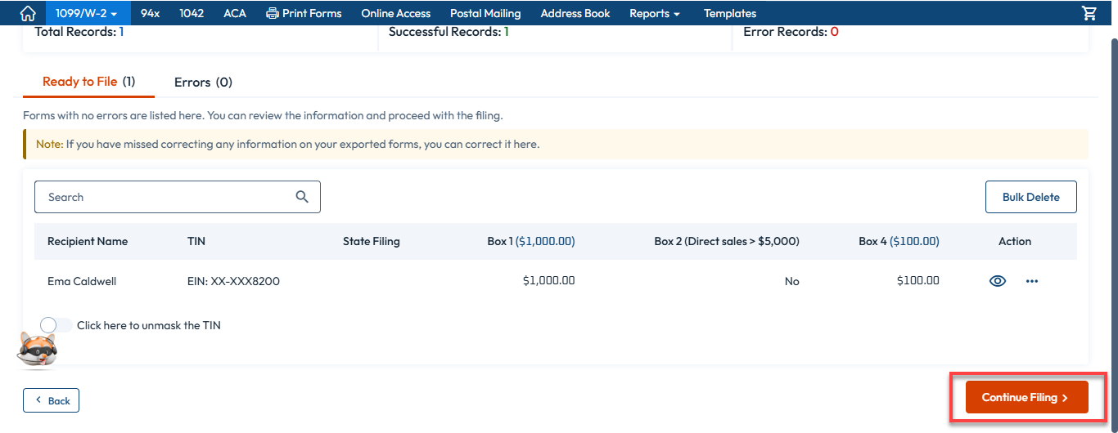Expand the 1099/W-2 dropdown menu
The image size is (1118, 433).
87,13
